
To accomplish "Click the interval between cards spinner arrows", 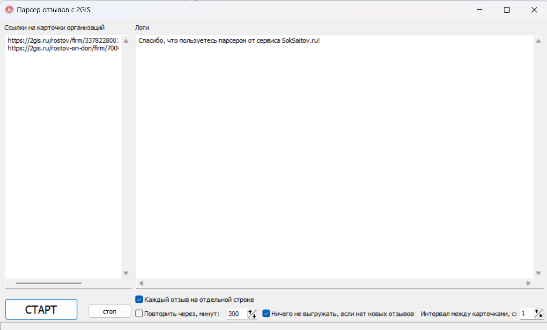I will [539, 314].
